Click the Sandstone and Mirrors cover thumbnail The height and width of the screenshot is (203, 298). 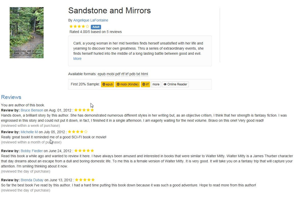tap(27, 33)
